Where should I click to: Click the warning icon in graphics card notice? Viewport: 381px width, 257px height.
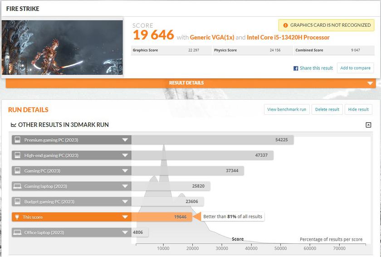point(285,25)
